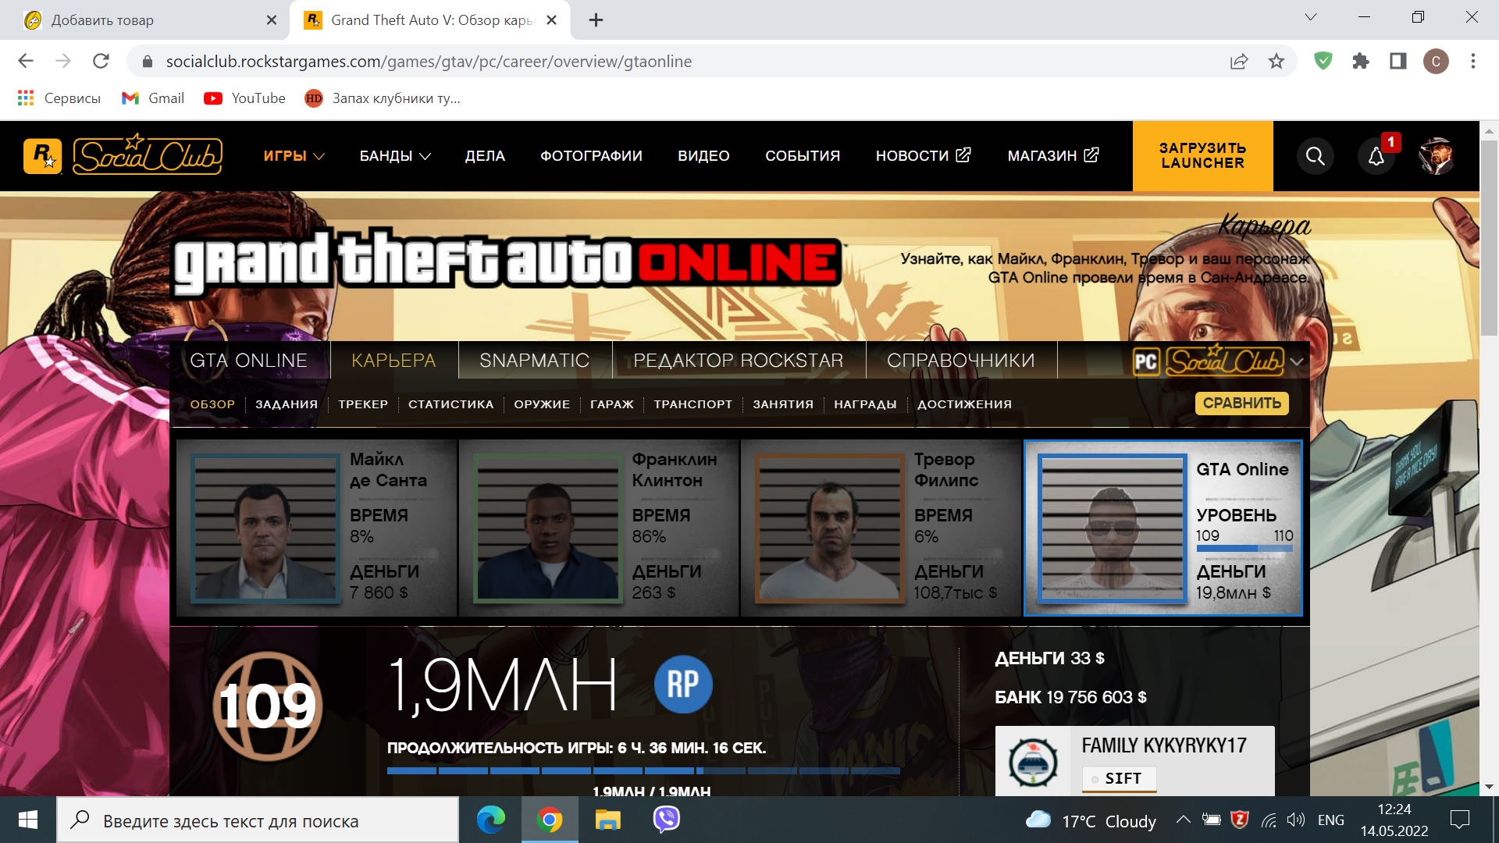Screen dimensions: 1499x843
Task: Switch to the СПРАВОЧНИКИ tab
Action: point(961,361)
